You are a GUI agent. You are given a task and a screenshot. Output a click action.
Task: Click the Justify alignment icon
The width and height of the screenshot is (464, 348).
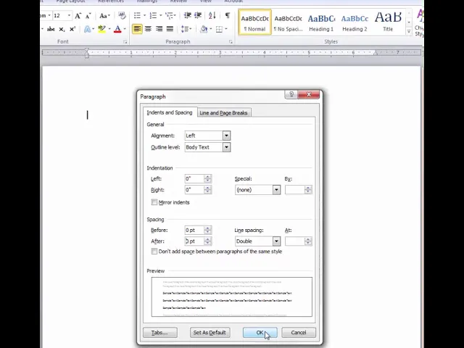click(x=170, y=29)
